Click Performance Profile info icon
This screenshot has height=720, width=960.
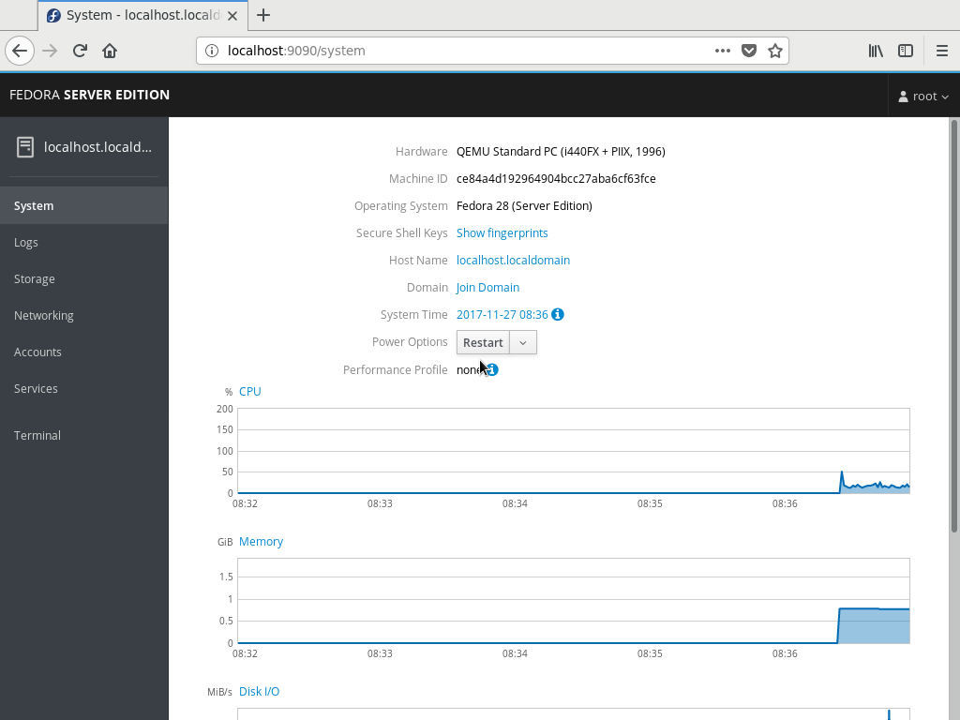pyautogui.click(x=493, y=369)
